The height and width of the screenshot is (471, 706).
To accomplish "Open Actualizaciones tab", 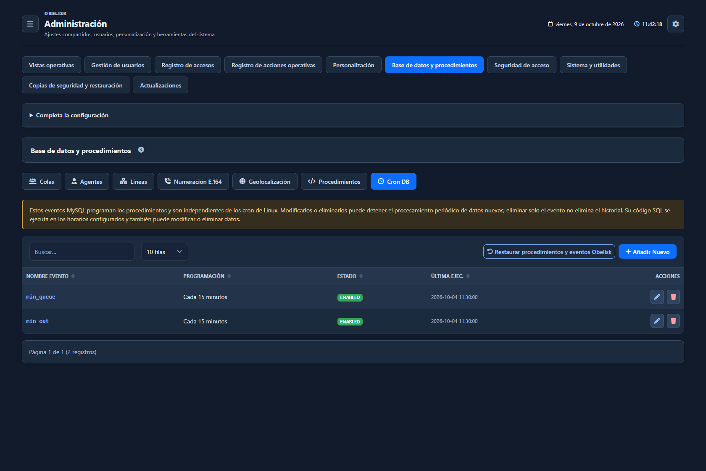I will pyautogui.click(x=161, y=85).
